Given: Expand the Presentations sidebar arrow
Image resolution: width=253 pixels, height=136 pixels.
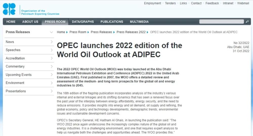Looking at the screenshot, I should tap(52, 91).
